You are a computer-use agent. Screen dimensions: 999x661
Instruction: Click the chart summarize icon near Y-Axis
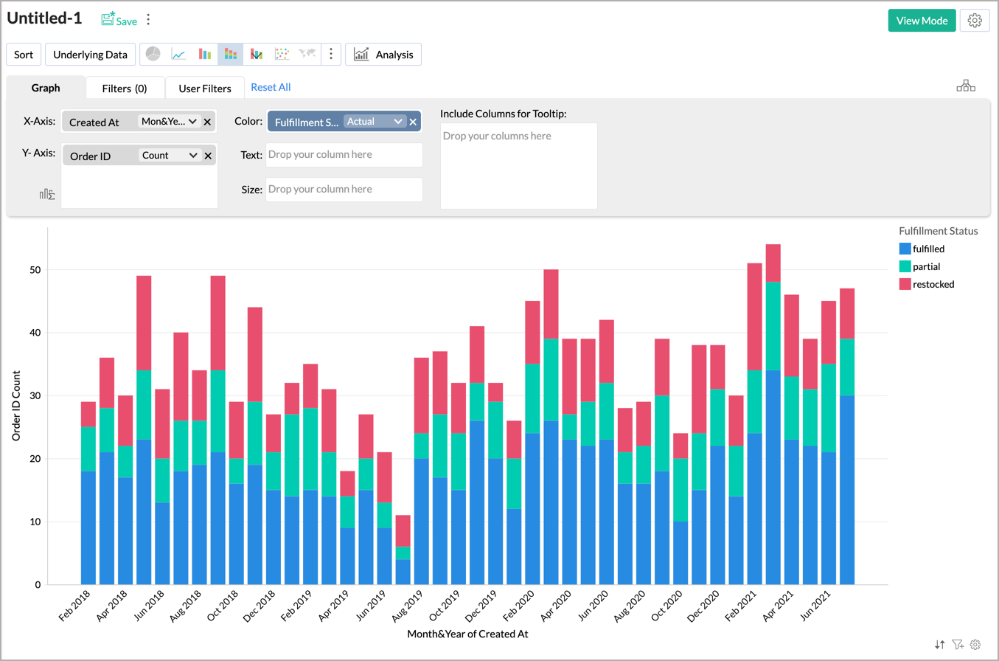47,193
